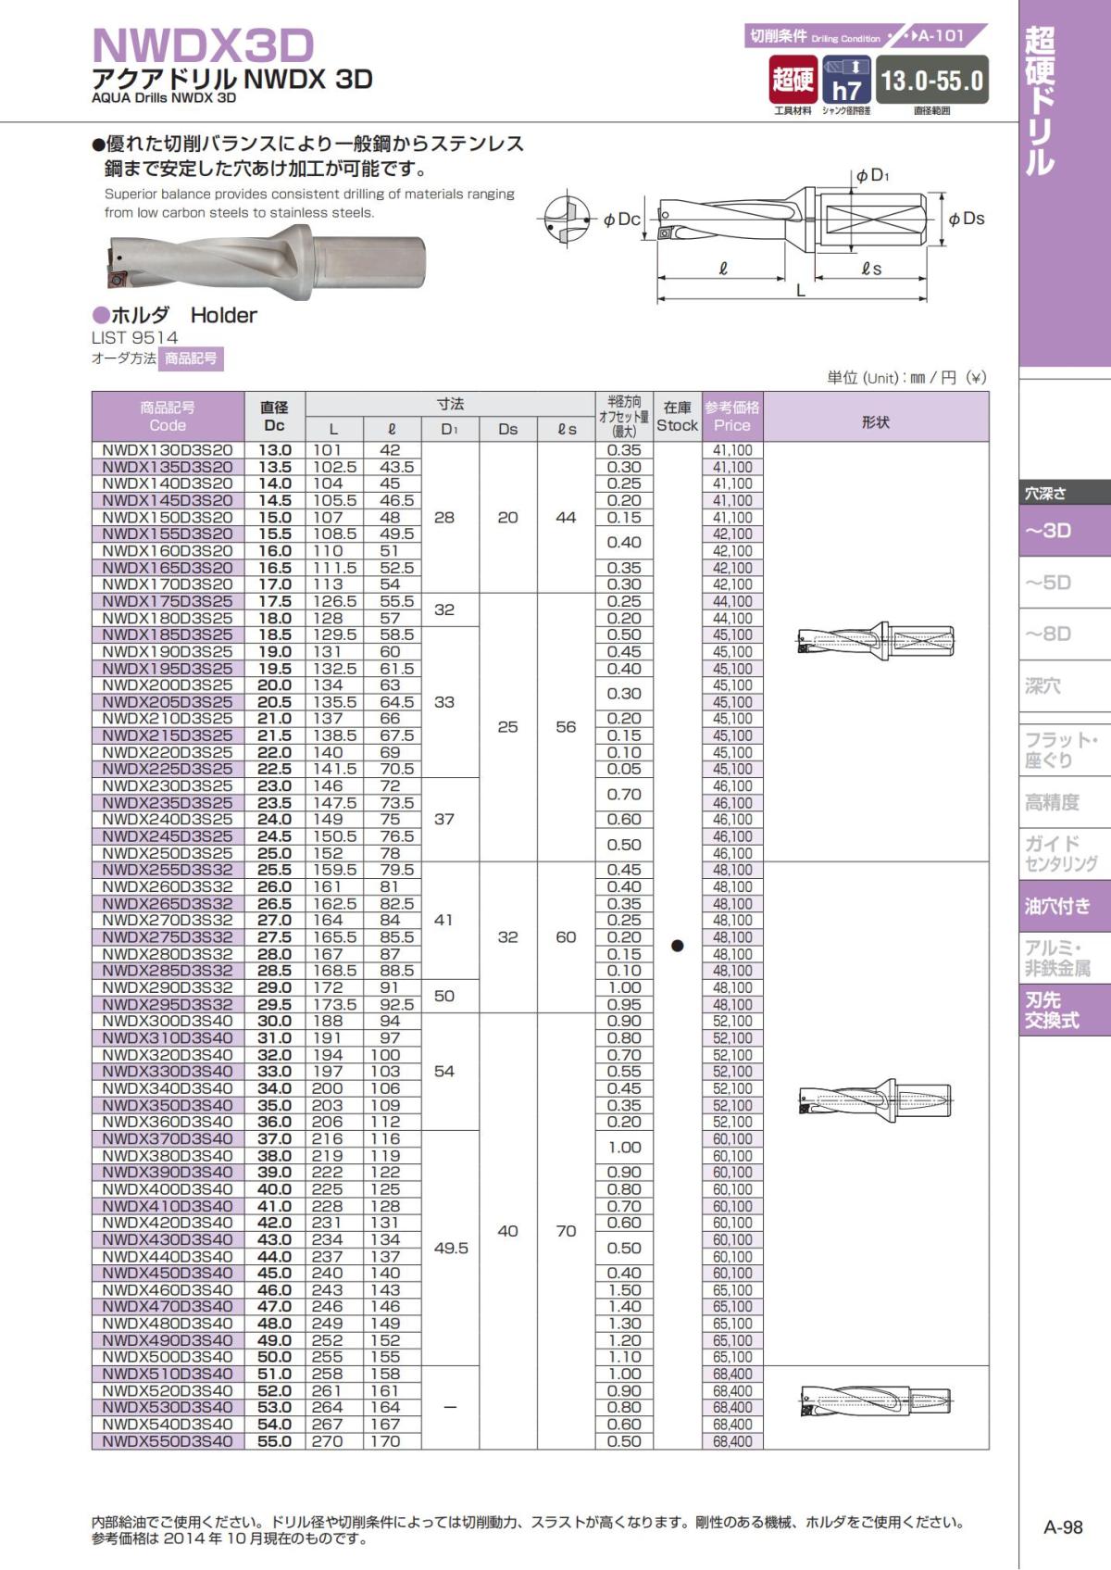This screenshot has height=1570, width=1111.
Task: Click the 商品記号 order method label
Action: tap(191, 358)
